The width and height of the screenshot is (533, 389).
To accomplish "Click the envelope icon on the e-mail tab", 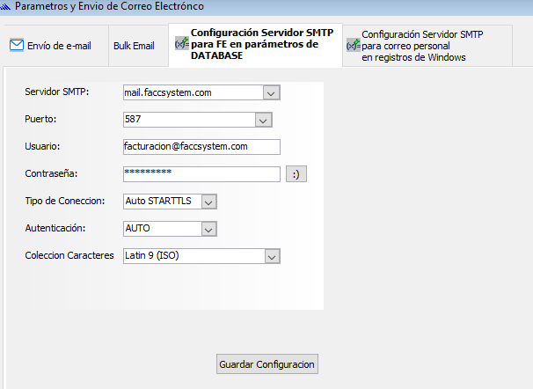I will (x=17, y=46).
